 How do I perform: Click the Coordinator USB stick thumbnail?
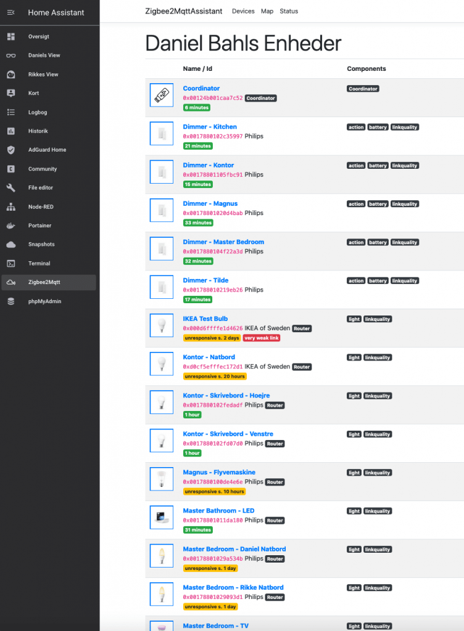pos(162,95)
